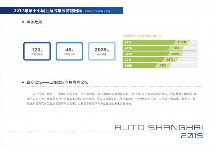Select the '2035家 中外媒体' box
The width and height of the screenshot is (215, 147).
point(102,51)
